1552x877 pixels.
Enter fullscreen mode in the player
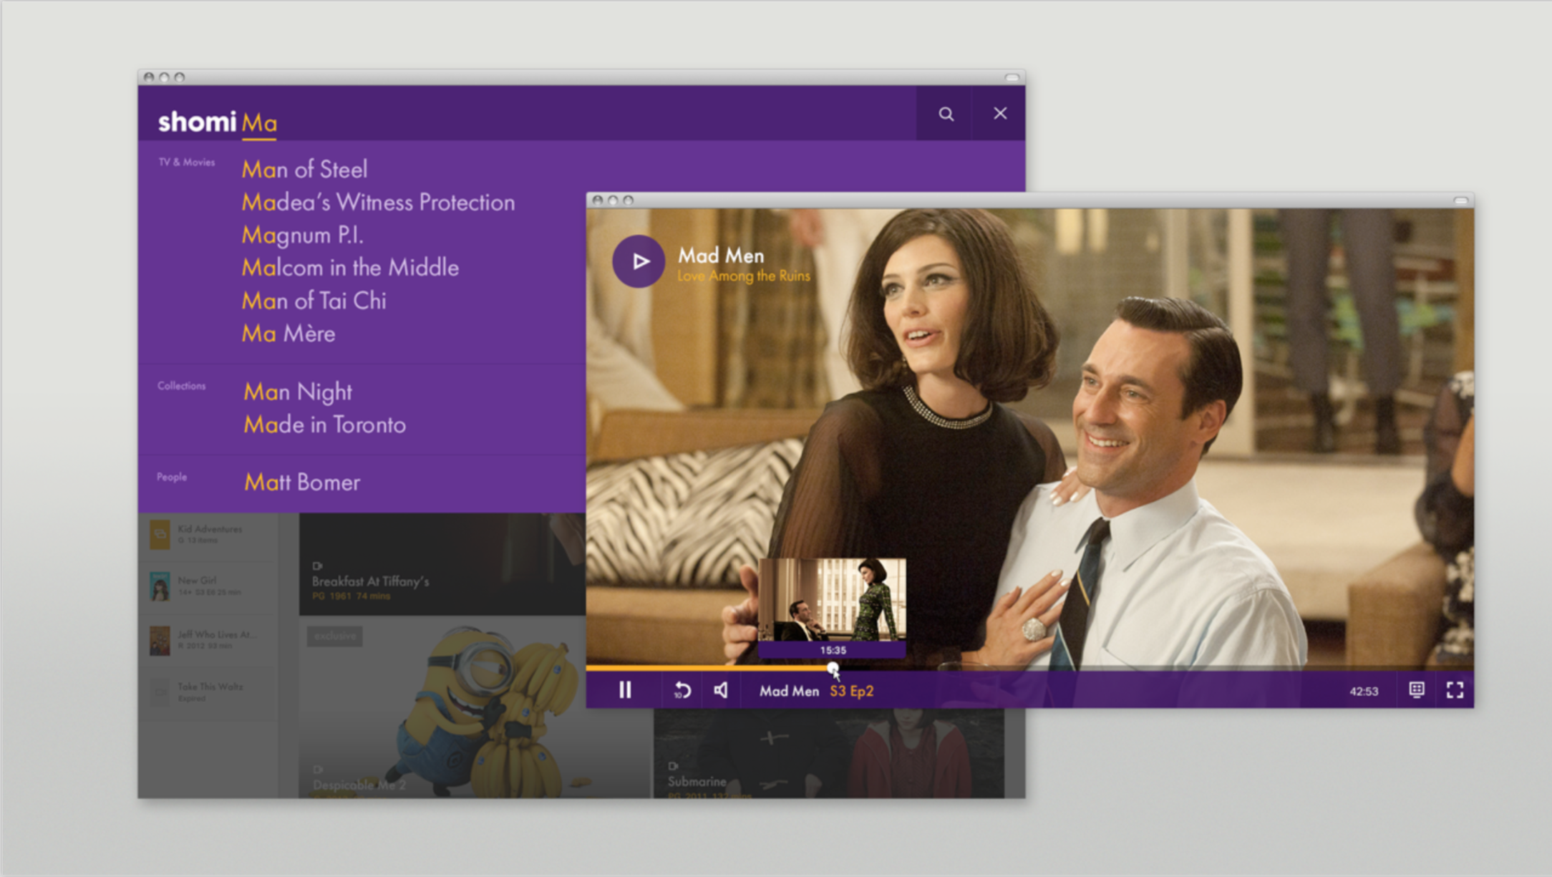[x=1455, y=689]
